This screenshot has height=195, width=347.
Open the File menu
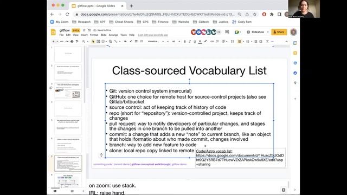coord(61,35)
